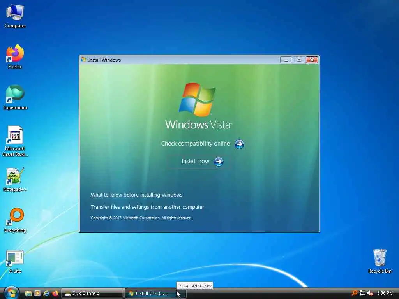399x299 pixels.
Task: Maximize the Install Windows window
Action: (x=299, y=60)
